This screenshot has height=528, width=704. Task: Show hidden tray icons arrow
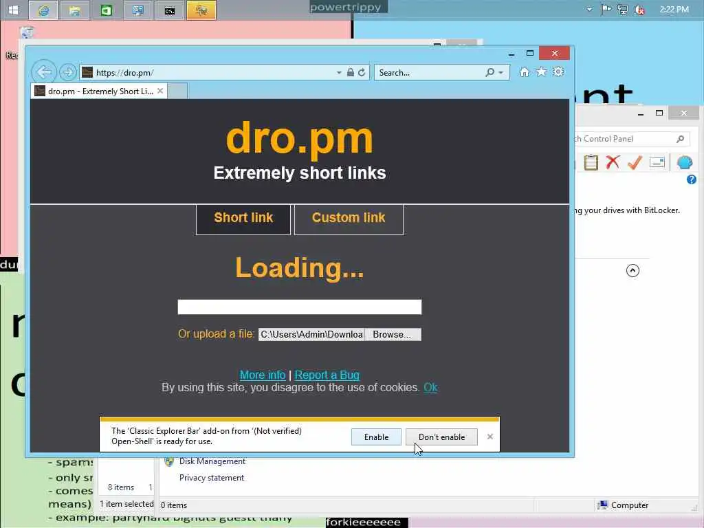tap(589, 10)
